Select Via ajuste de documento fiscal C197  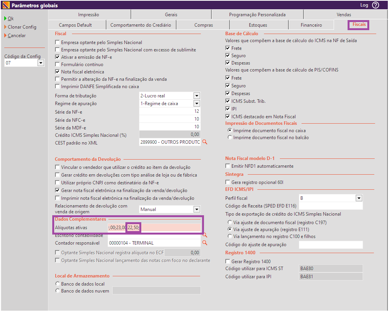click(x=230, y=222)
